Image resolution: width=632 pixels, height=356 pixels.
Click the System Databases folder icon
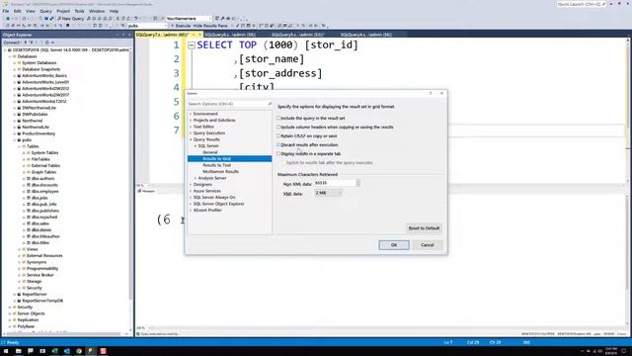(x=19, y=63)
